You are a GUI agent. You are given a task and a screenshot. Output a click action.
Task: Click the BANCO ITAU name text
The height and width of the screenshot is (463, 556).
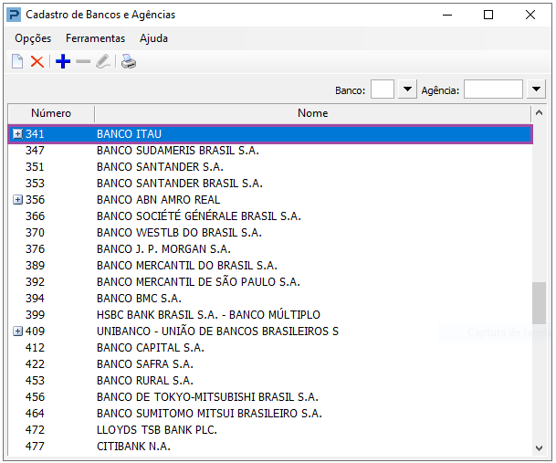129,133
